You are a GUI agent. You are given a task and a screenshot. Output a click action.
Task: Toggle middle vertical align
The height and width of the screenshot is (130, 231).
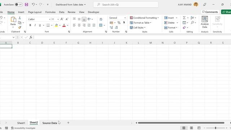coord(79,19)
